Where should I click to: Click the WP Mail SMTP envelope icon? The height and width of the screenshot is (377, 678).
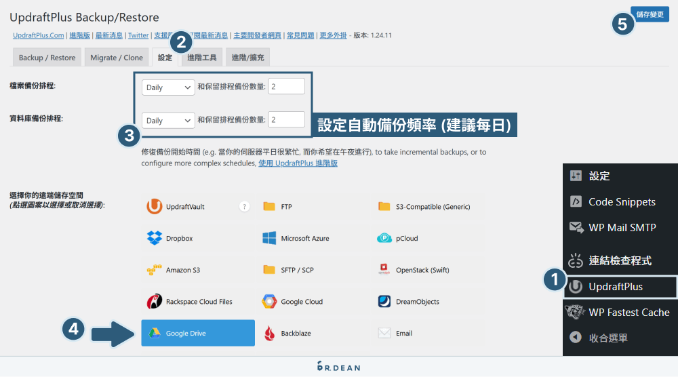(576, 227)
